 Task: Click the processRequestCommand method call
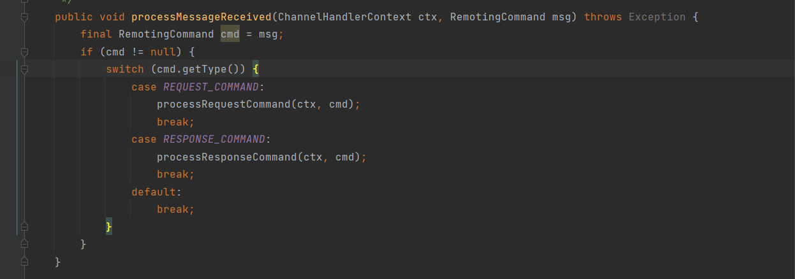(223, 104)
